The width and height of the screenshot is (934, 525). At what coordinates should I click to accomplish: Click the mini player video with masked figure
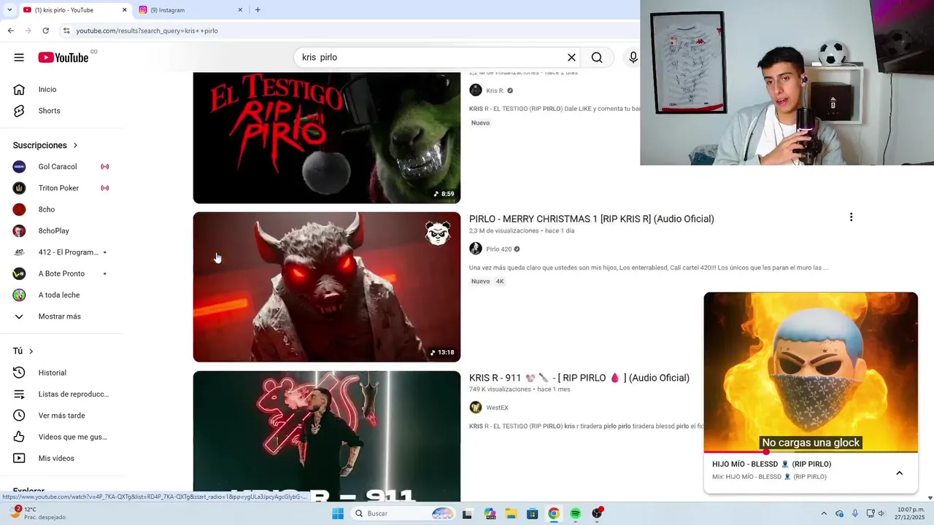click(811, 372)
